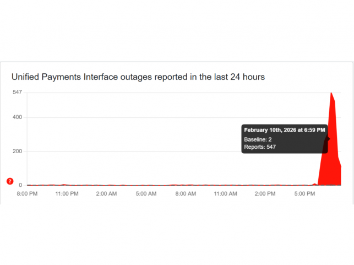Click the 5:00 PM x-axis label
The width and height of the screenshot is (354, 265).
(x=304, y=194)
